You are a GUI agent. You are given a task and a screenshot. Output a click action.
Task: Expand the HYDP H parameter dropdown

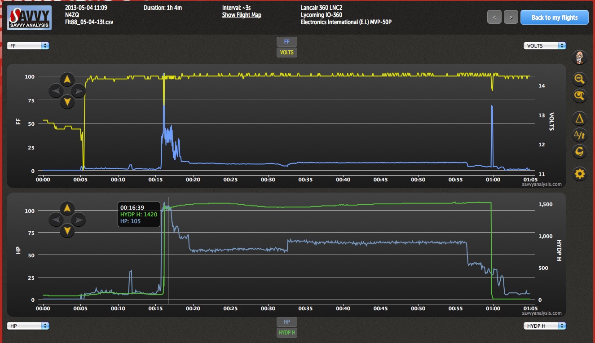[x=544, y=326]
